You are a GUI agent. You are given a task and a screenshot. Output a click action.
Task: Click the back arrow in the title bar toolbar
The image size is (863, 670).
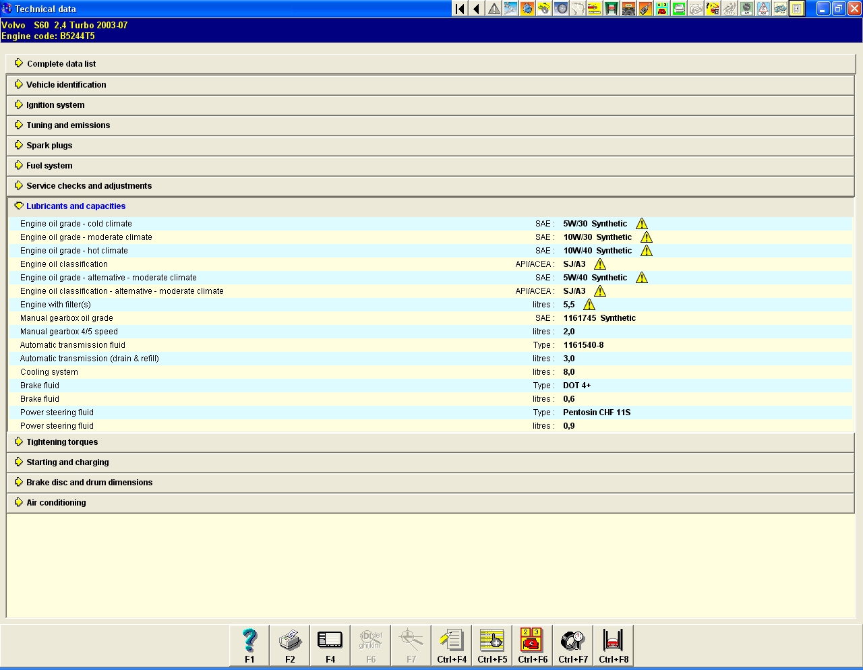[x=477, y=9]
